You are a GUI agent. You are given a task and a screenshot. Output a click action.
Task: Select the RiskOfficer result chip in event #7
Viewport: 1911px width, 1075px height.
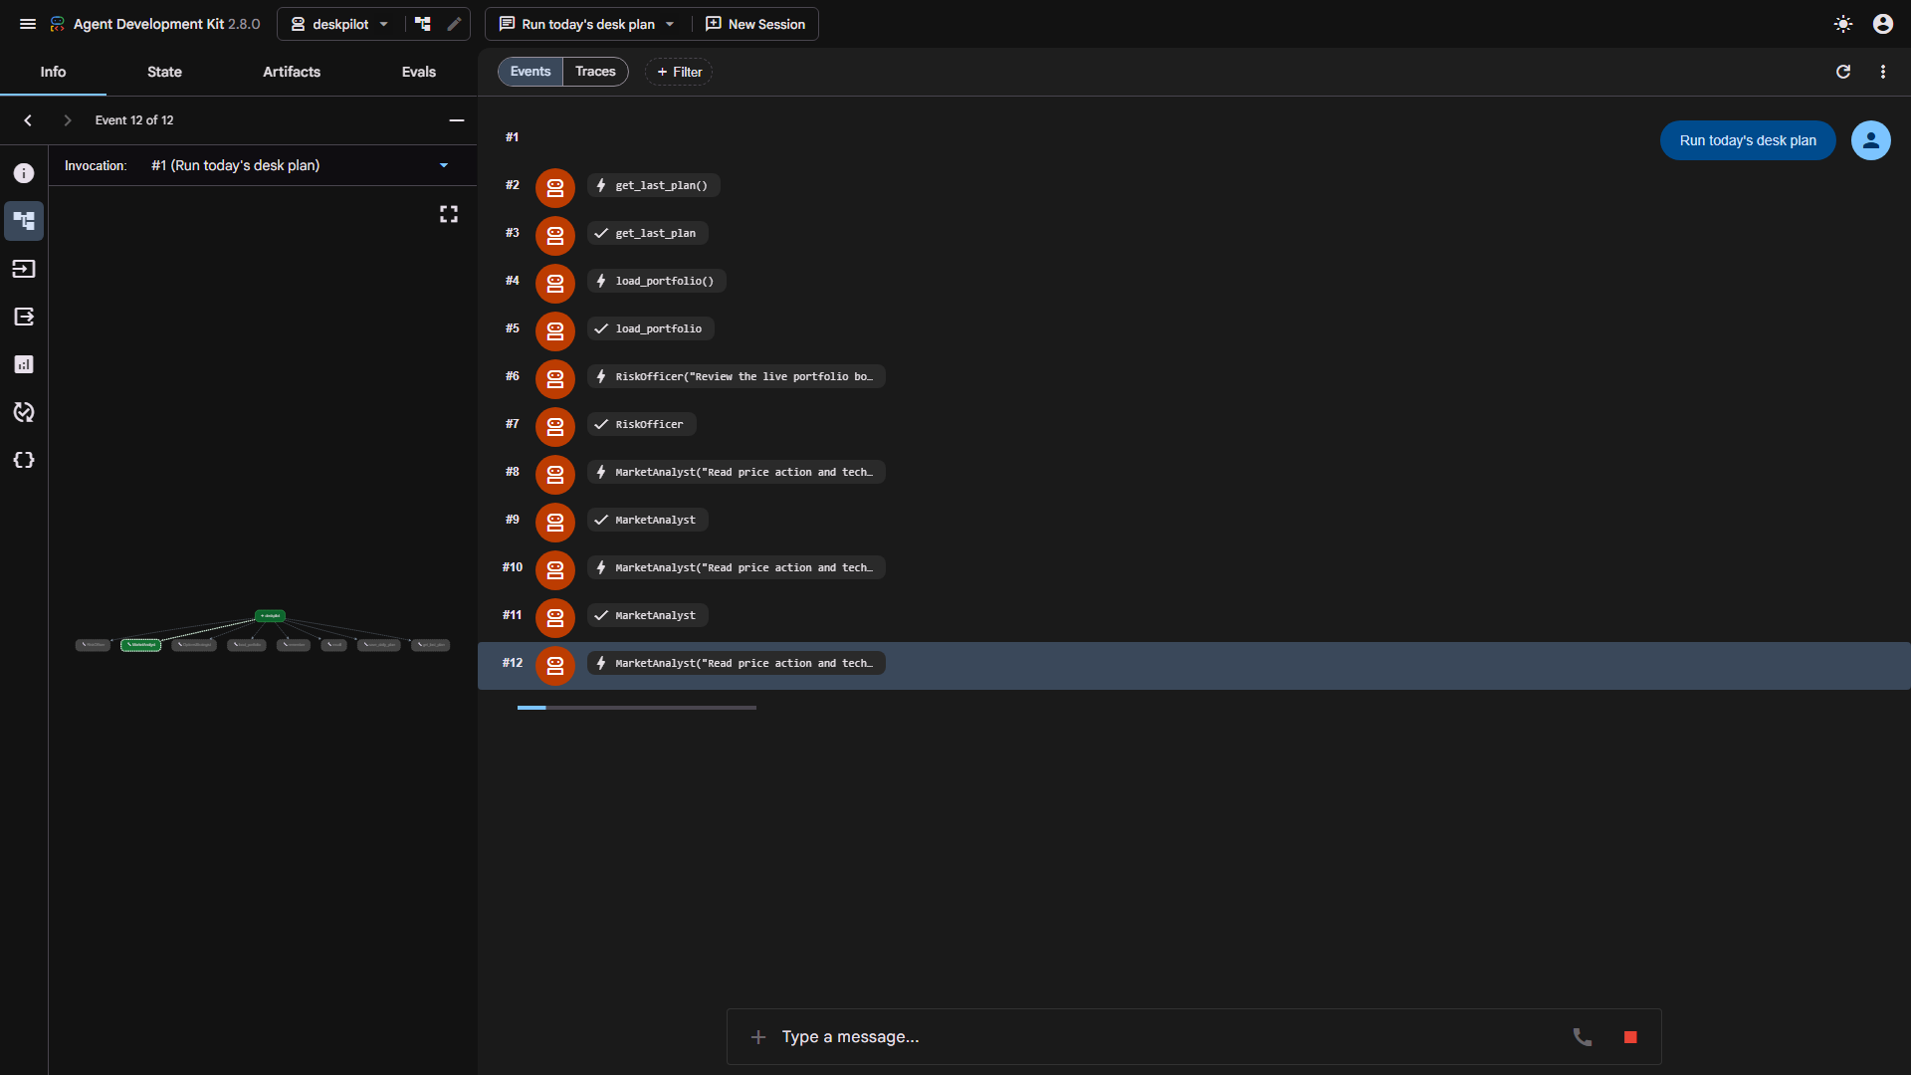click(641, 424)
